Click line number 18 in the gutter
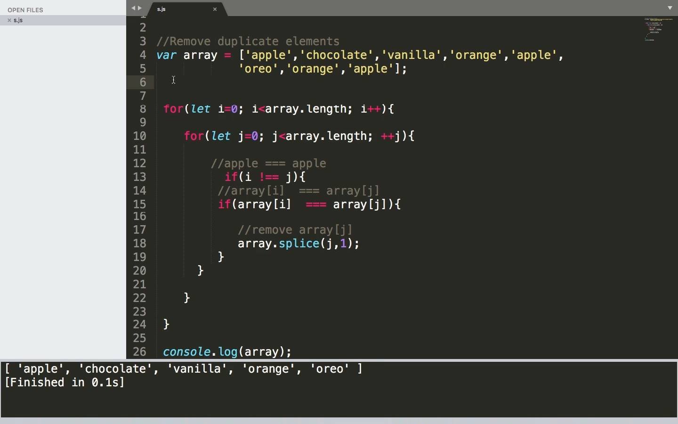This screenshot has height=424, width=678. coord(139,244)
